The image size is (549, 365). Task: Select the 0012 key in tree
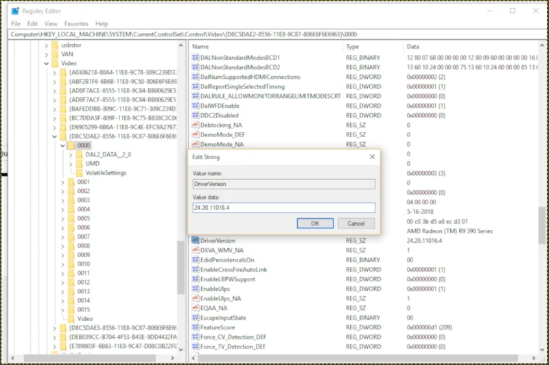[x=84, y=282]
